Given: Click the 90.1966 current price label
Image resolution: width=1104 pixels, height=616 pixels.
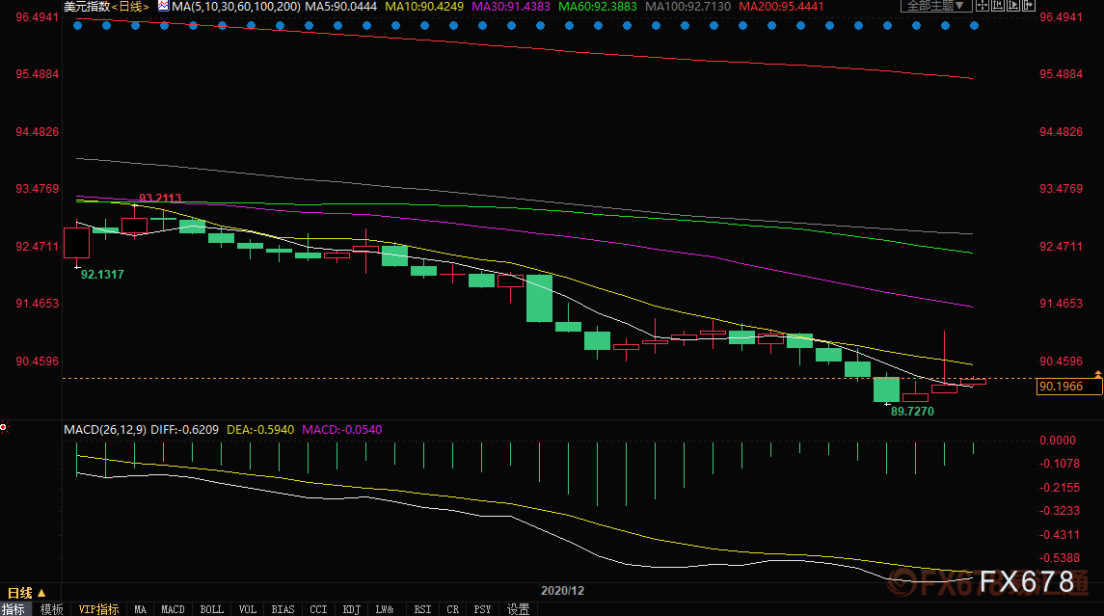Looking at the screenshot, I should 1060,387.
